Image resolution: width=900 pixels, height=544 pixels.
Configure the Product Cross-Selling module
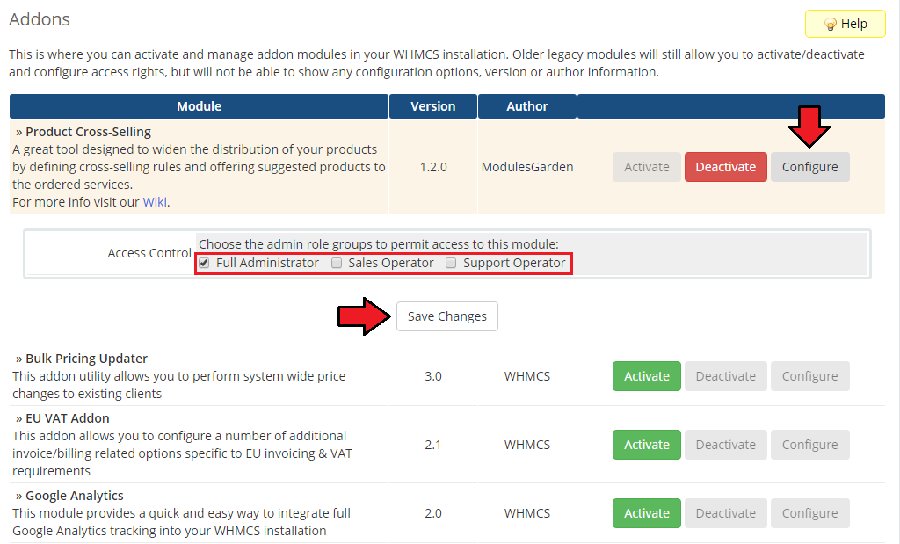[x=809, y=167]
